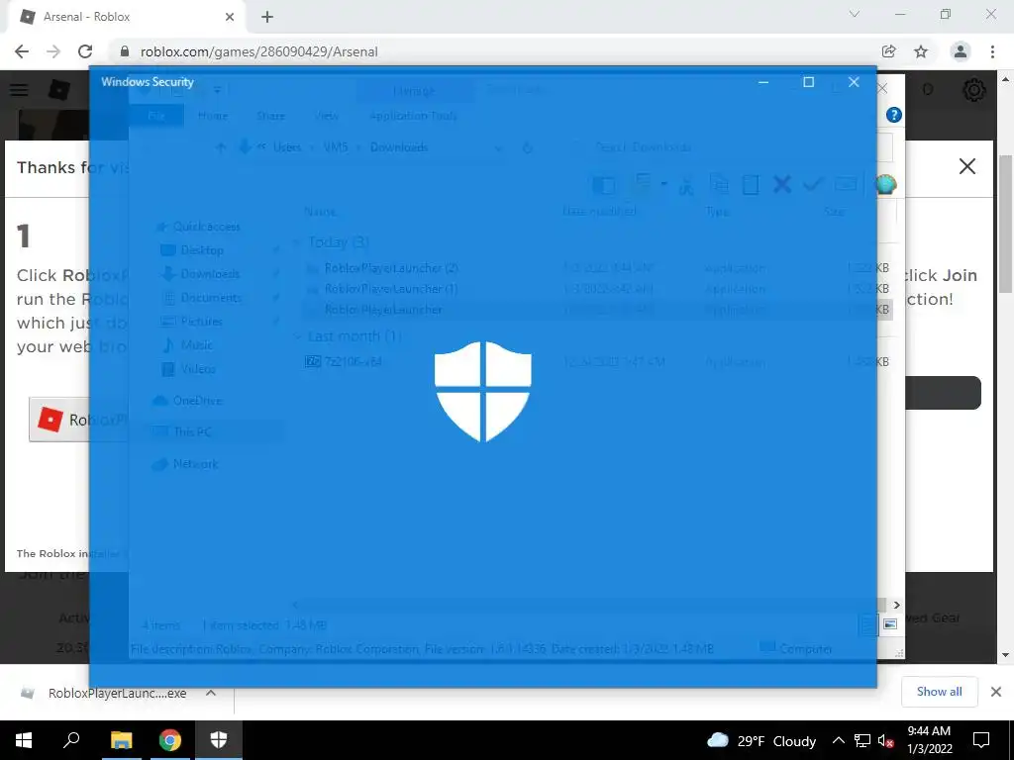
Task: Click the page scroll-up arrow
Action: pyautogui.click(x=1006, y=79)
